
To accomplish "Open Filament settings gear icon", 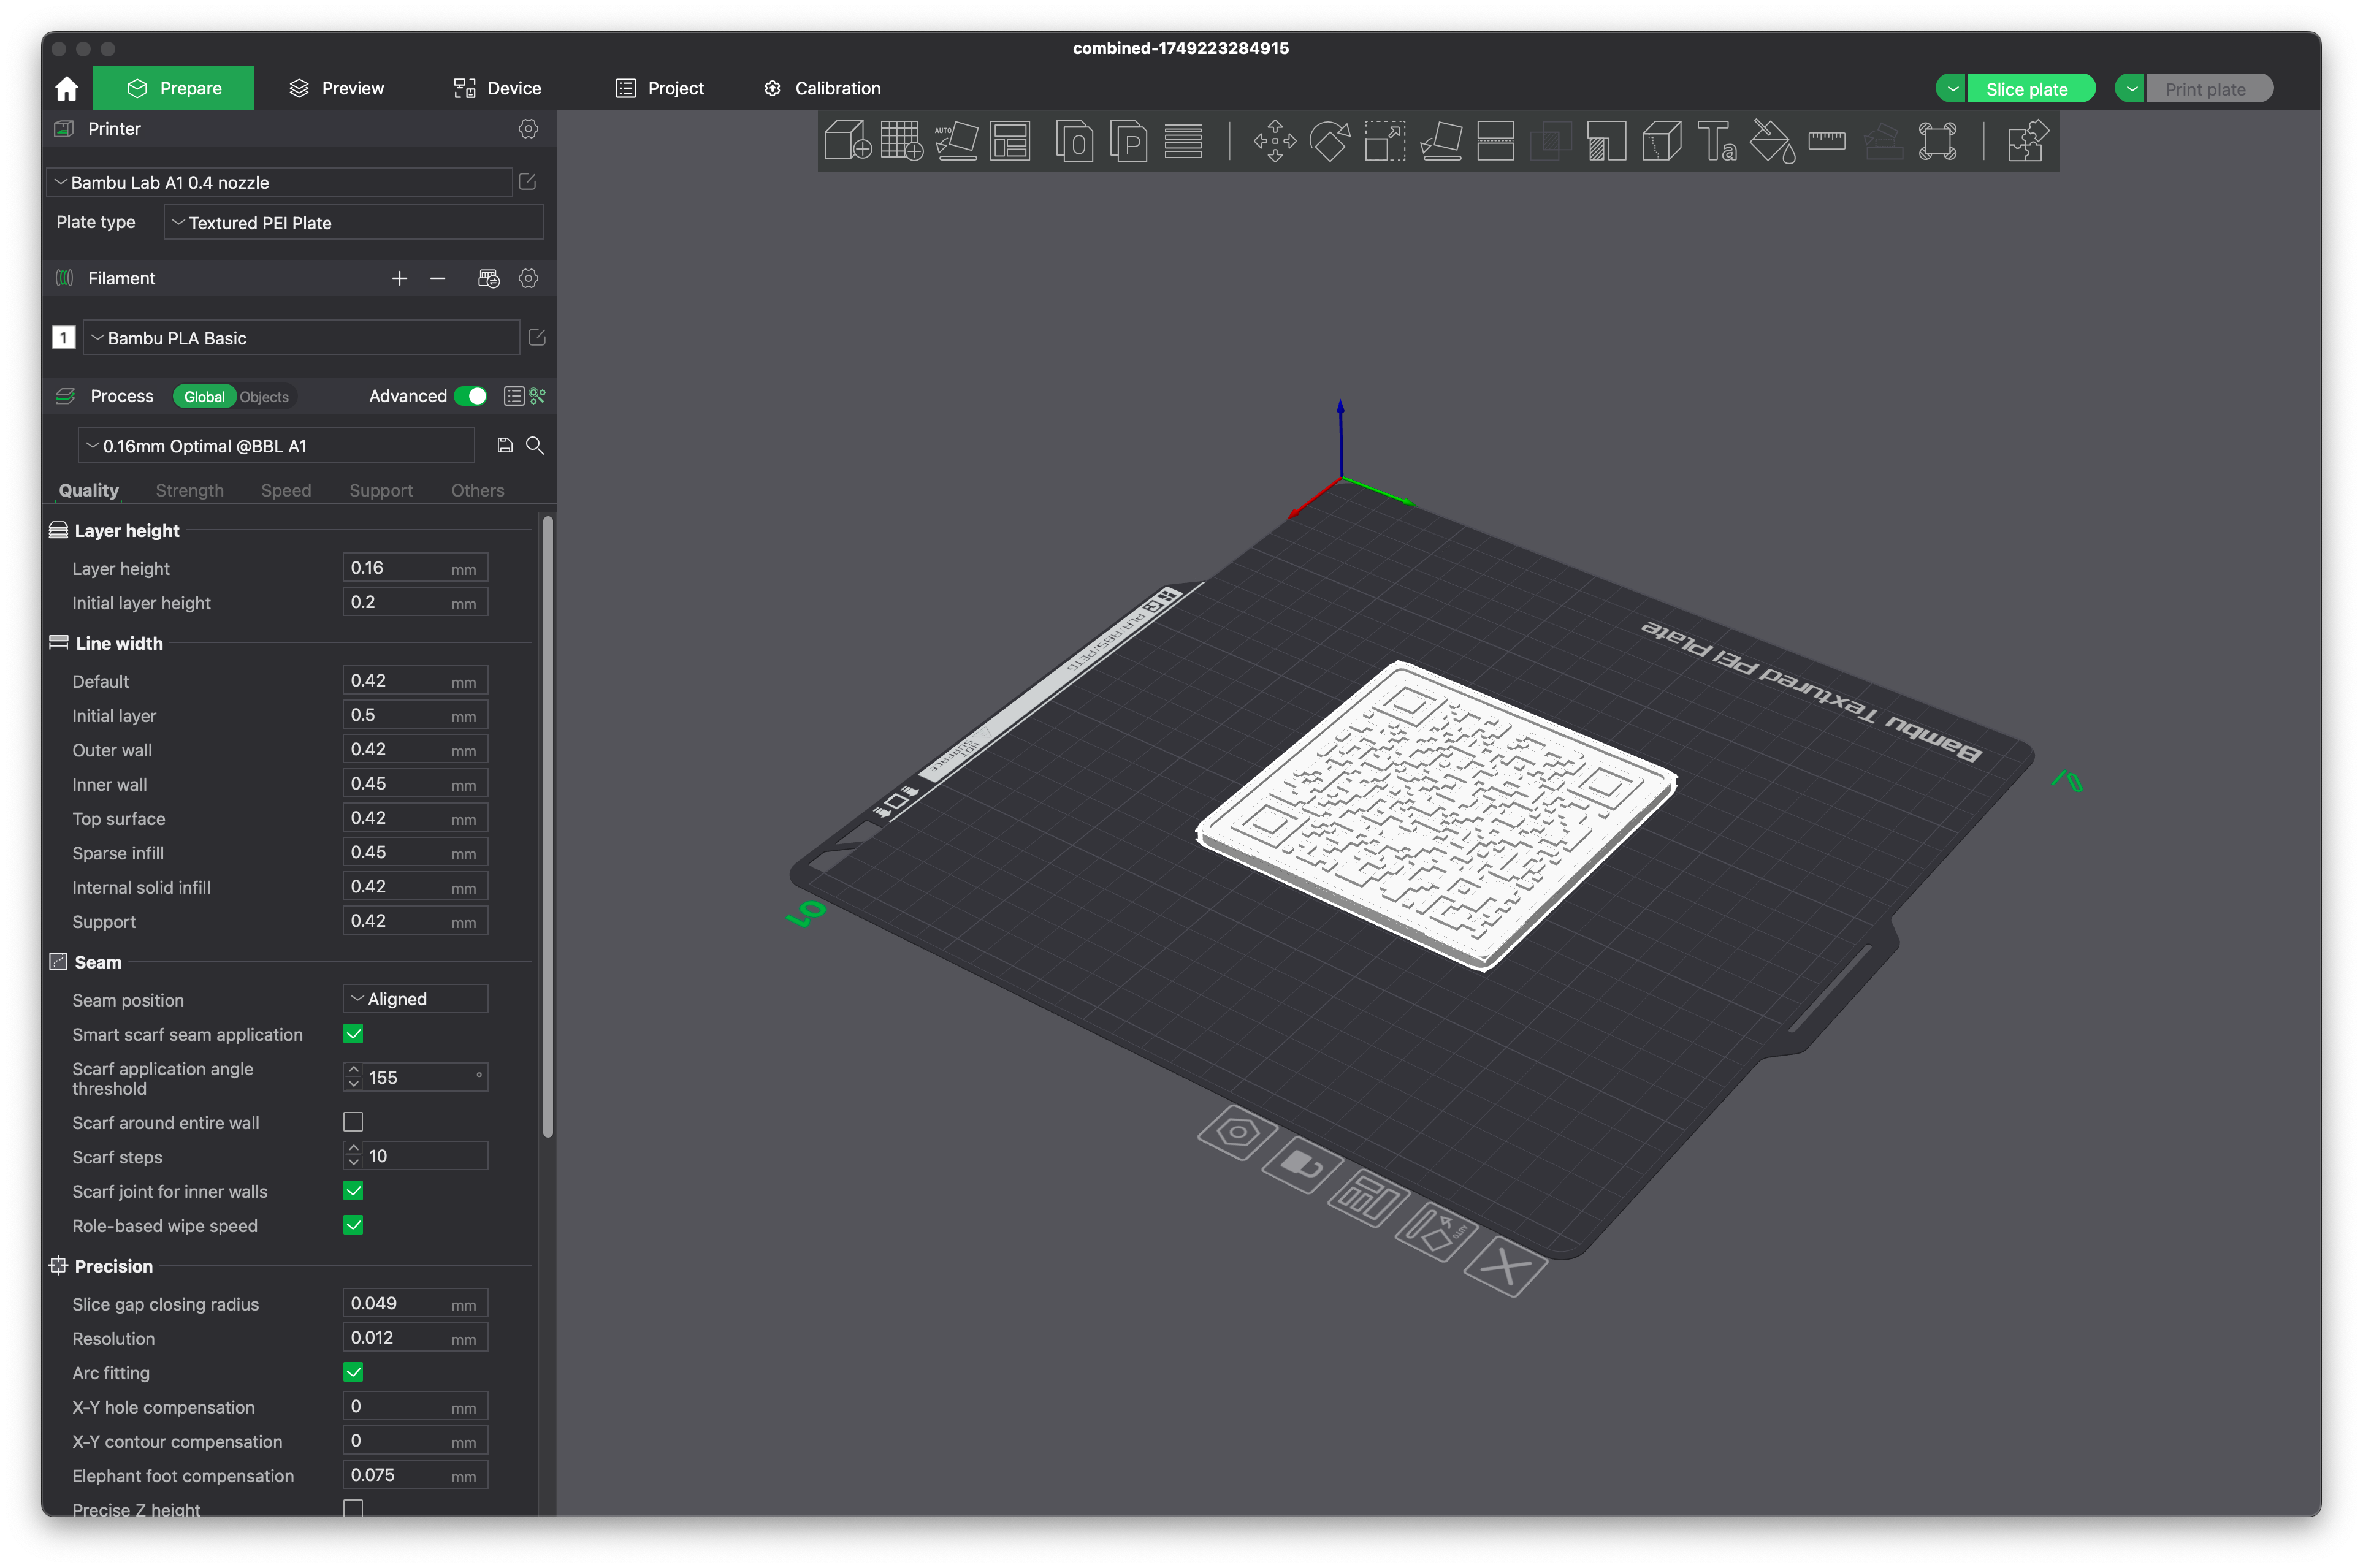I will 528,279.
